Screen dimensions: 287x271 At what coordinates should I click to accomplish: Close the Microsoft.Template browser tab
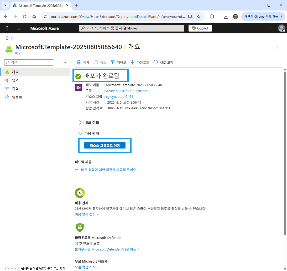67,5
